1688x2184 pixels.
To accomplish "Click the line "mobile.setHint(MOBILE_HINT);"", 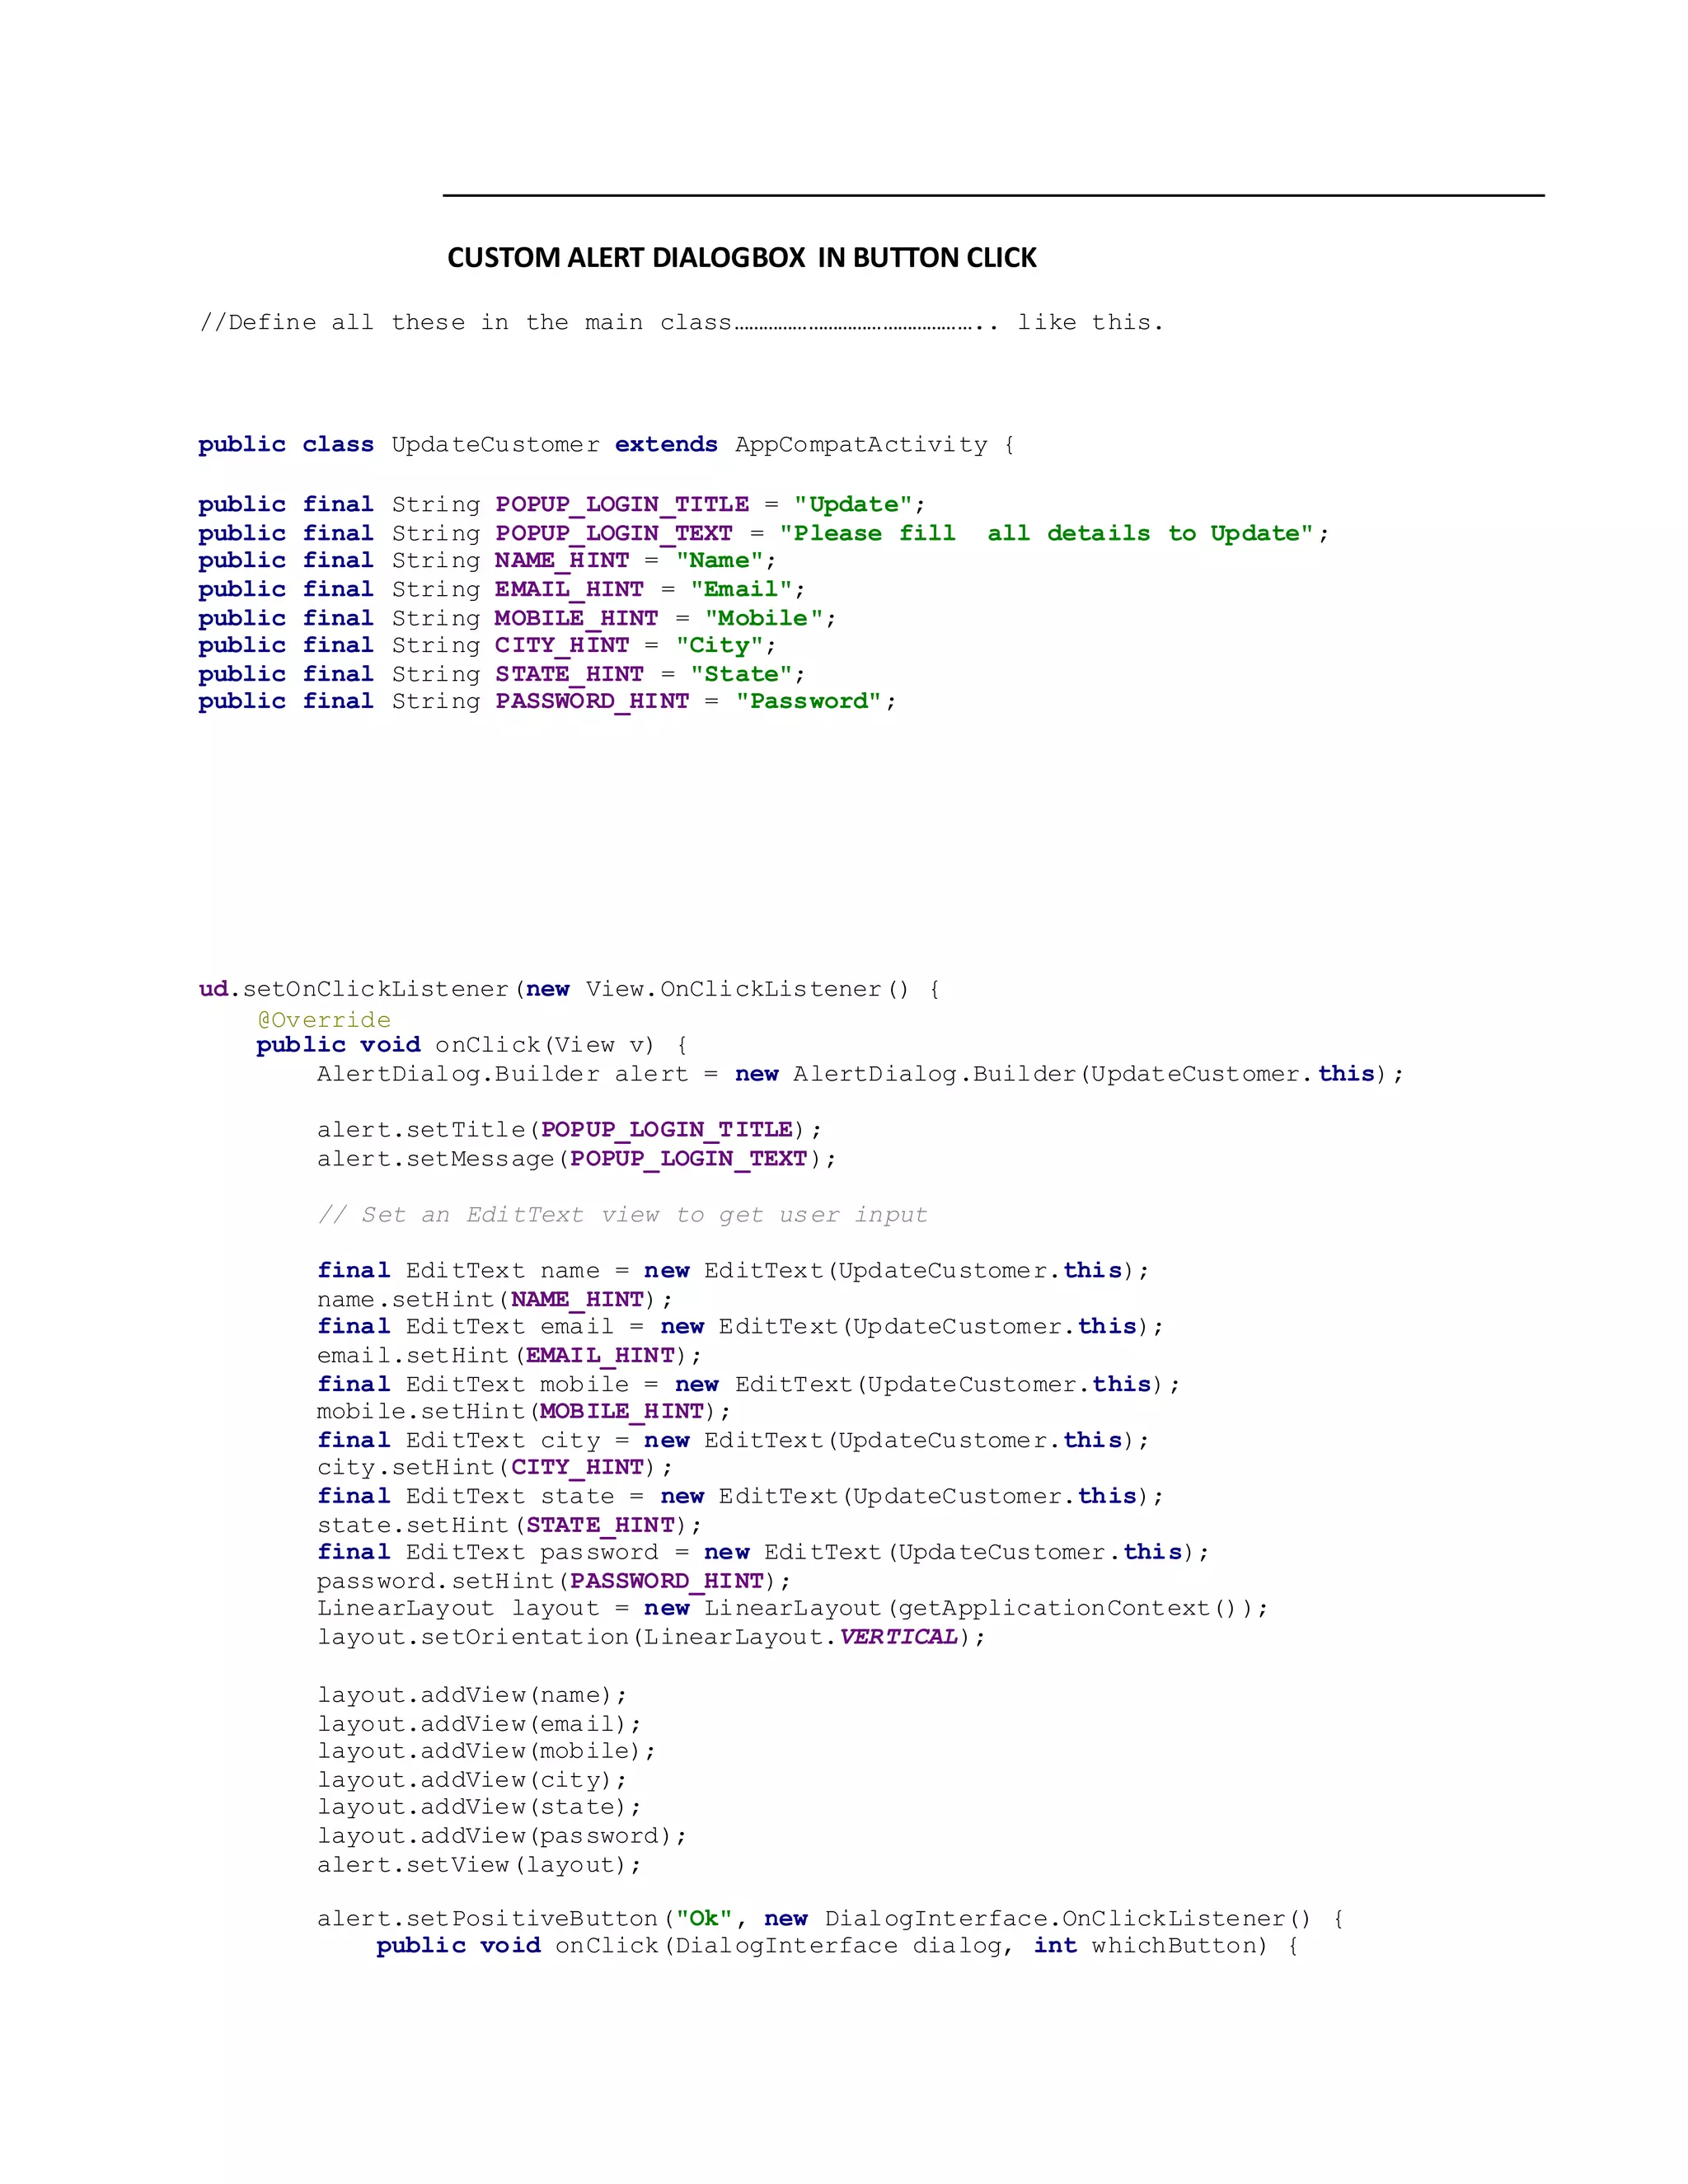I will point(525,1411).
